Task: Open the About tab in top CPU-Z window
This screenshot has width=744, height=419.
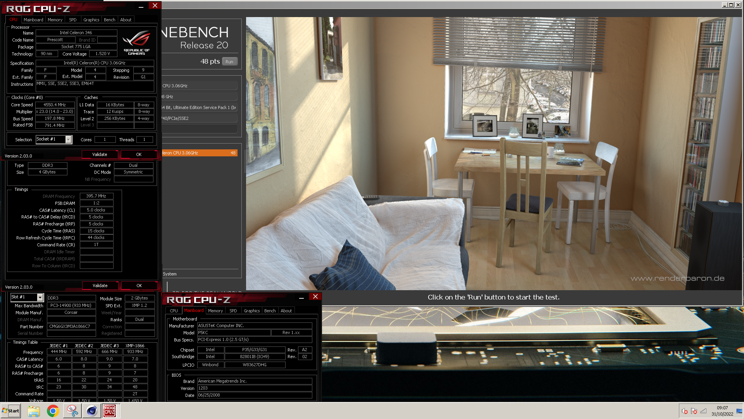Action: coord(126,20)
